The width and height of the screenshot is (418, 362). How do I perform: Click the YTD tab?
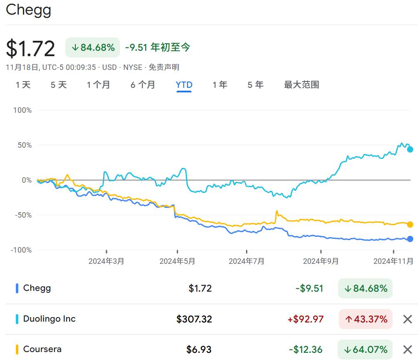click(184, 85)
